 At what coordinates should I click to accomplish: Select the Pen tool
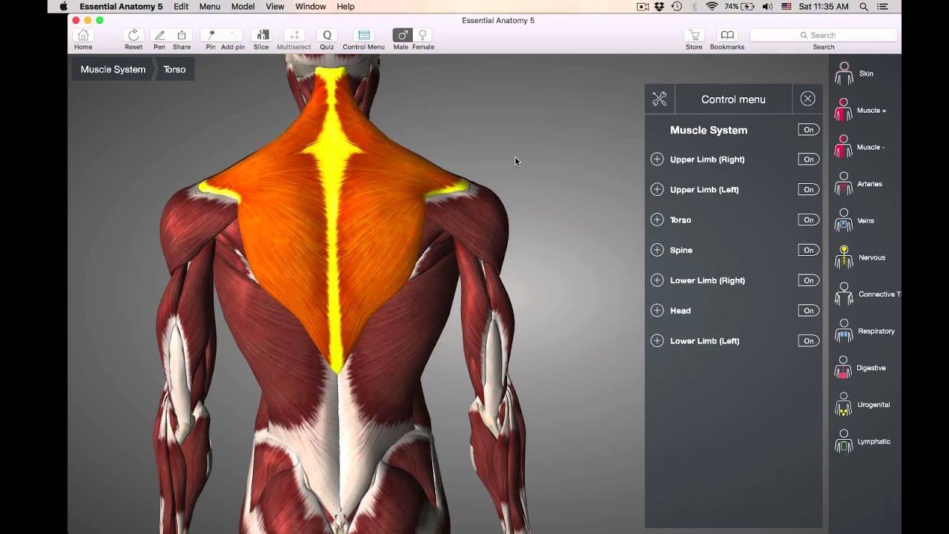coord(159,39)
